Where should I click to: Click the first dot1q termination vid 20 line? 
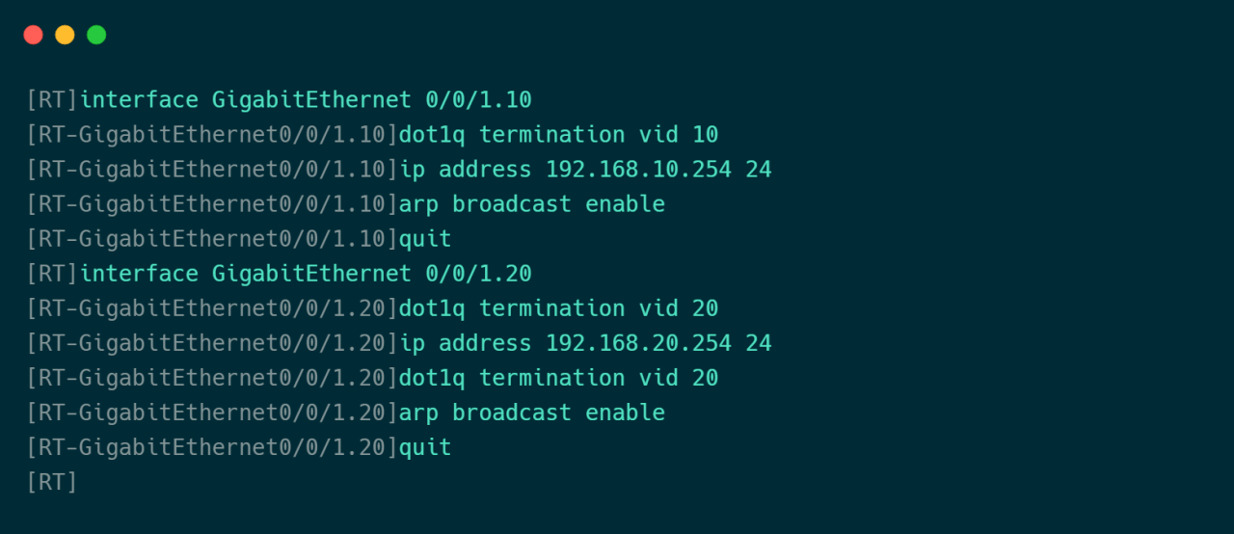559,308
